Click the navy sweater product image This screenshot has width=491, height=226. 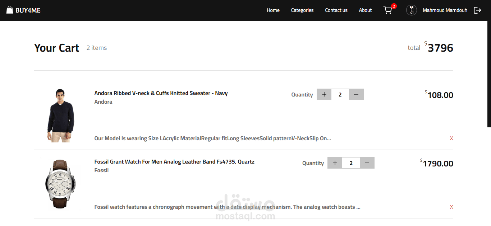[x=60, y=115]
